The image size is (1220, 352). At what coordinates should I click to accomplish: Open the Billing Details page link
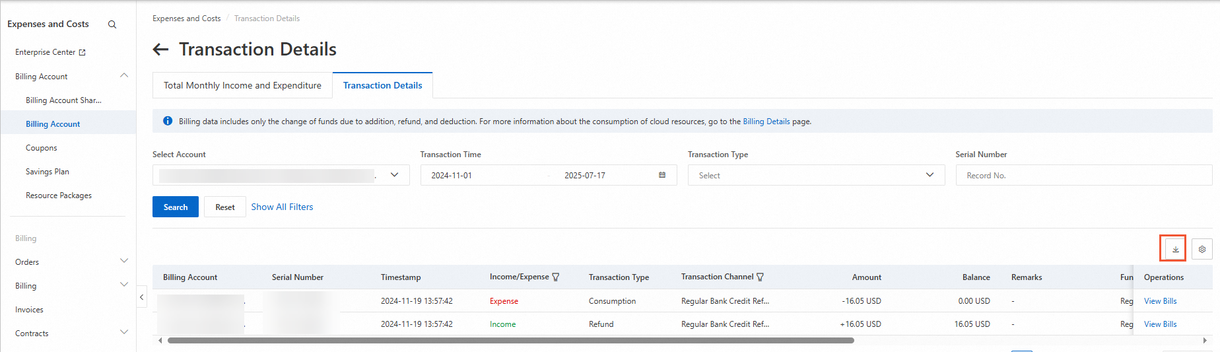coord(766,122)
